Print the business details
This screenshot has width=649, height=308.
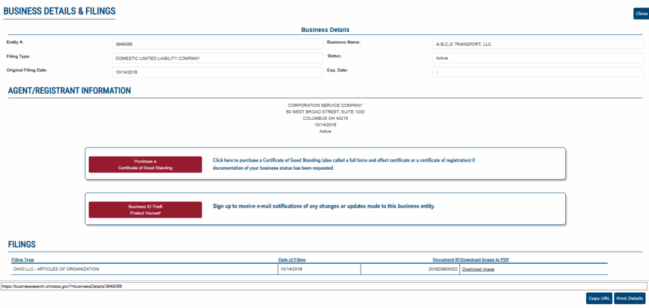pyautogui.click(x=629, y=298)
